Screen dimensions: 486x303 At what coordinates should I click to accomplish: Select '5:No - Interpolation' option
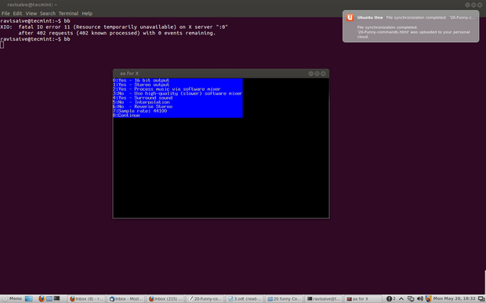(141, 102)
